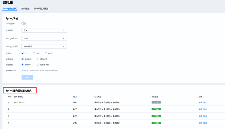Viewport: 225px width, 129px height.
Task: Open the Syslog主机标识 dropdown
Action: pos(44,46)
